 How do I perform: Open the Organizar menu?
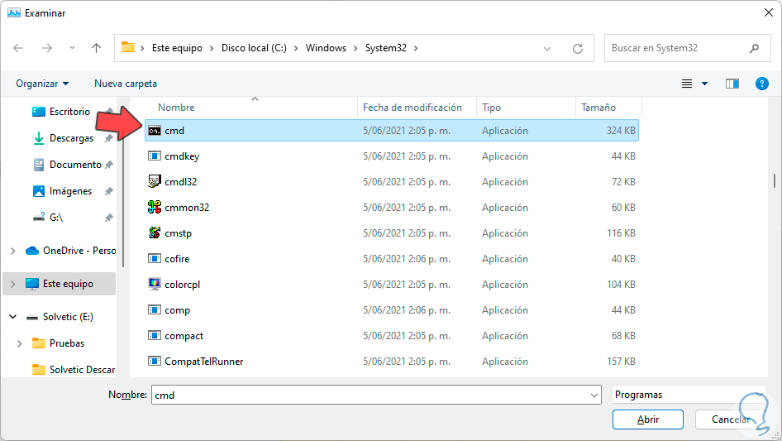42,84
